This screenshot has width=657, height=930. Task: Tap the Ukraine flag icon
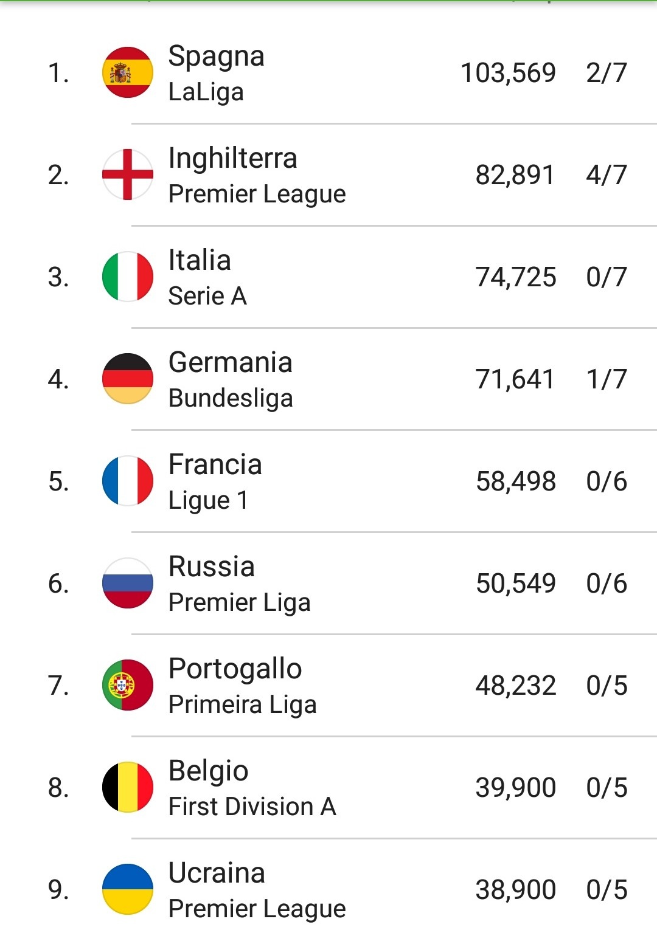[127, 889]
